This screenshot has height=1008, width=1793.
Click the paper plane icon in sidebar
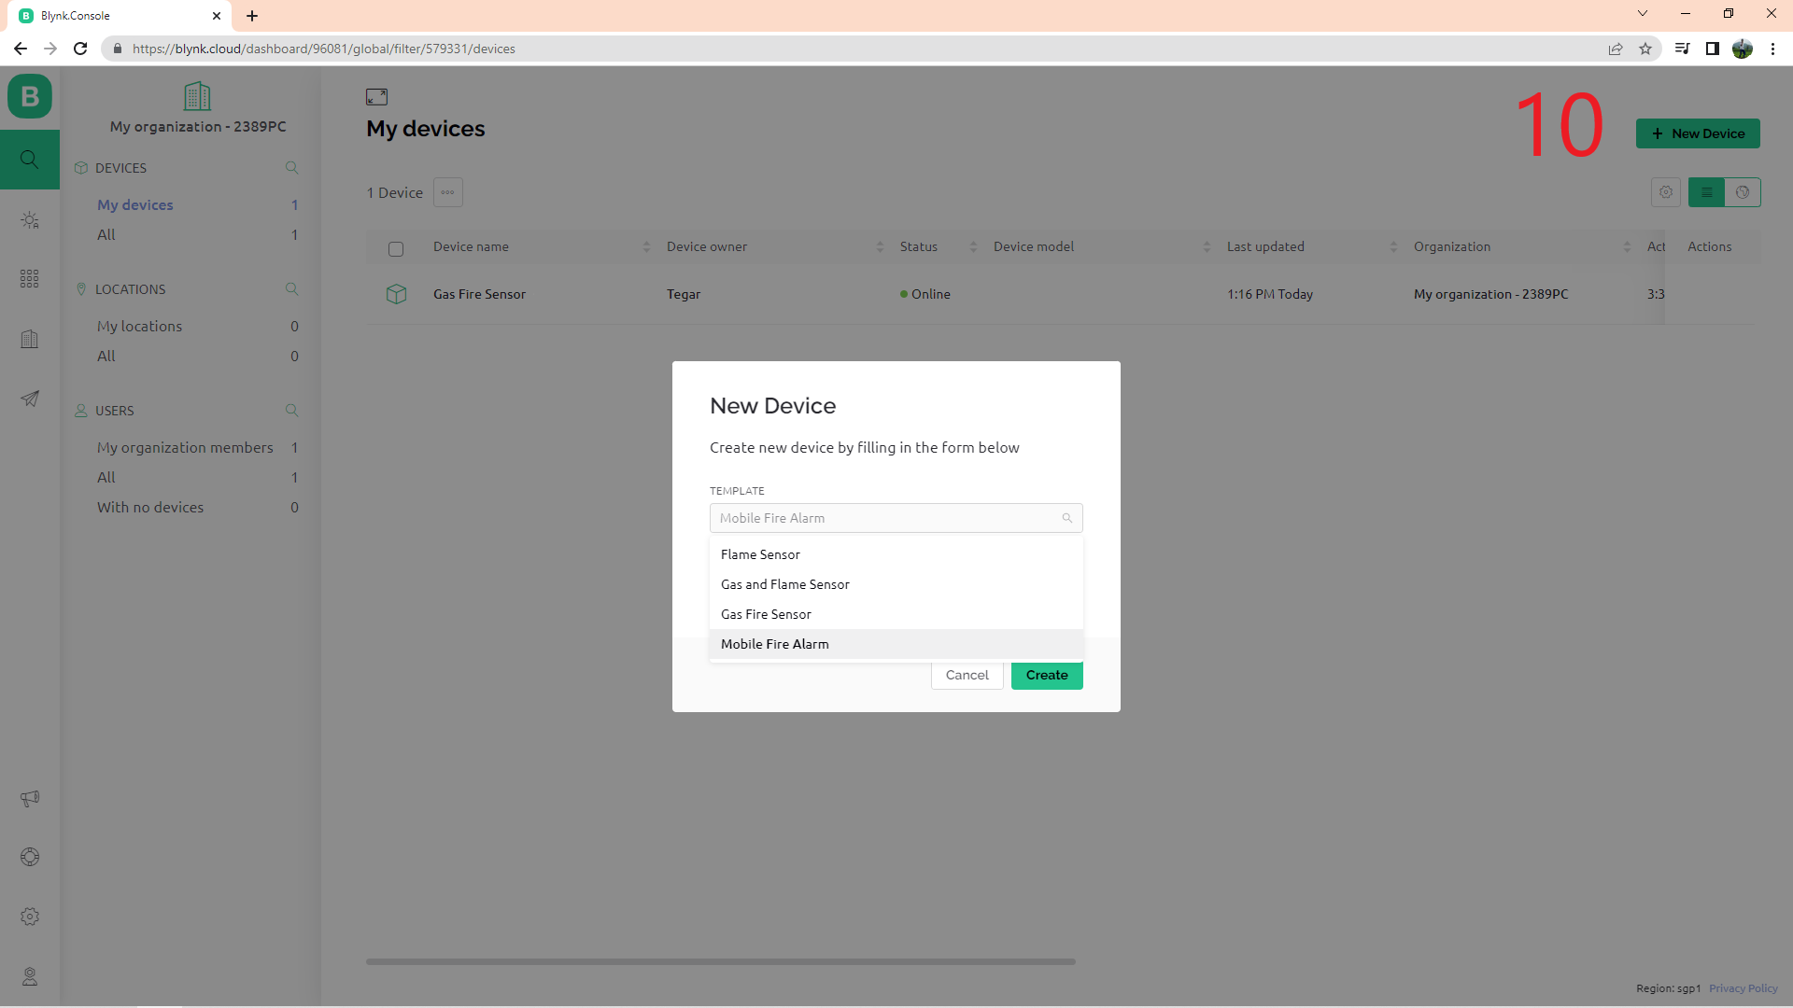click(x=30, y=399)
